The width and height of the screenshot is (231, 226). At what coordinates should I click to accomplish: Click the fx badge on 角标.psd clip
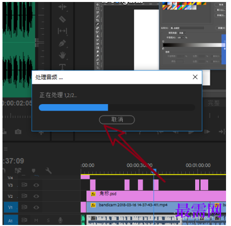(93, 194)
